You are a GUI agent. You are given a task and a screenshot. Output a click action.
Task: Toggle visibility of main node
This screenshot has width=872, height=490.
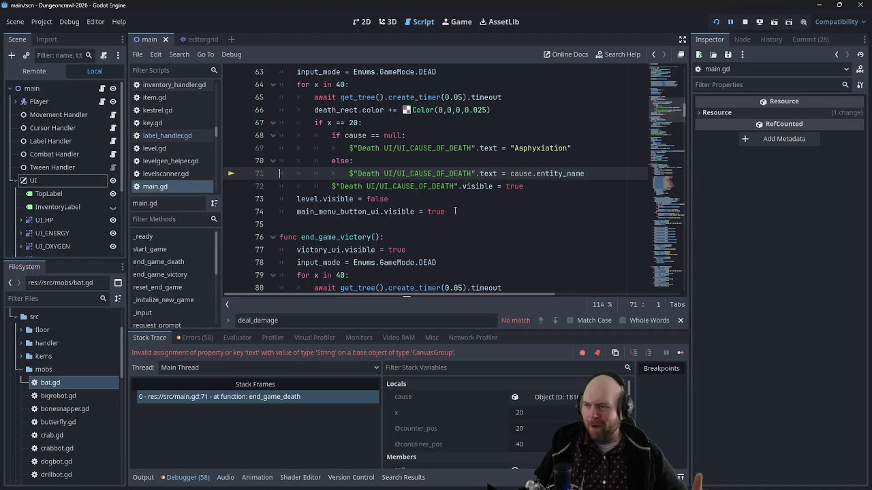pos(113,88)
